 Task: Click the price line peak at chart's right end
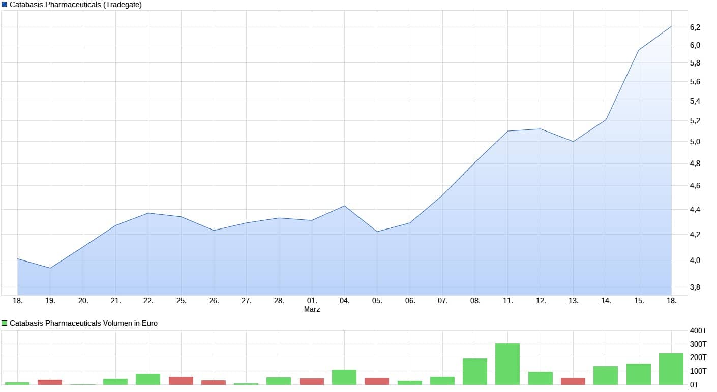(x=671, y=26)
